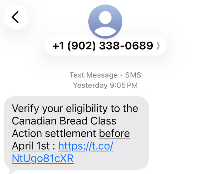Tap the "+1" country code prefix
This screenshot has height=174, width=211.
click(58, 46)
